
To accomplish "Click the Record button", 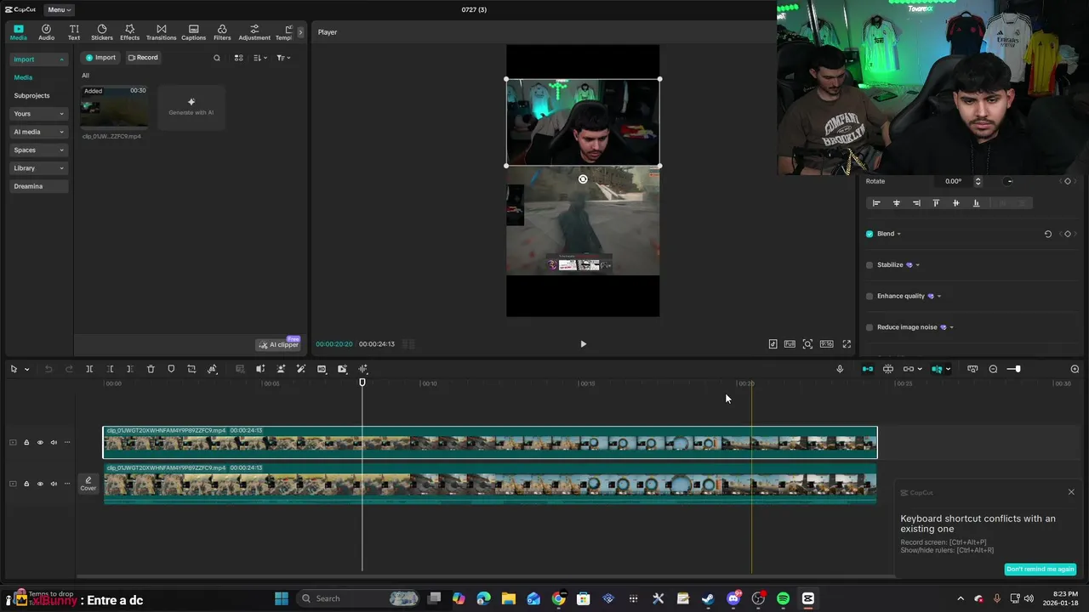I will 143,58.
